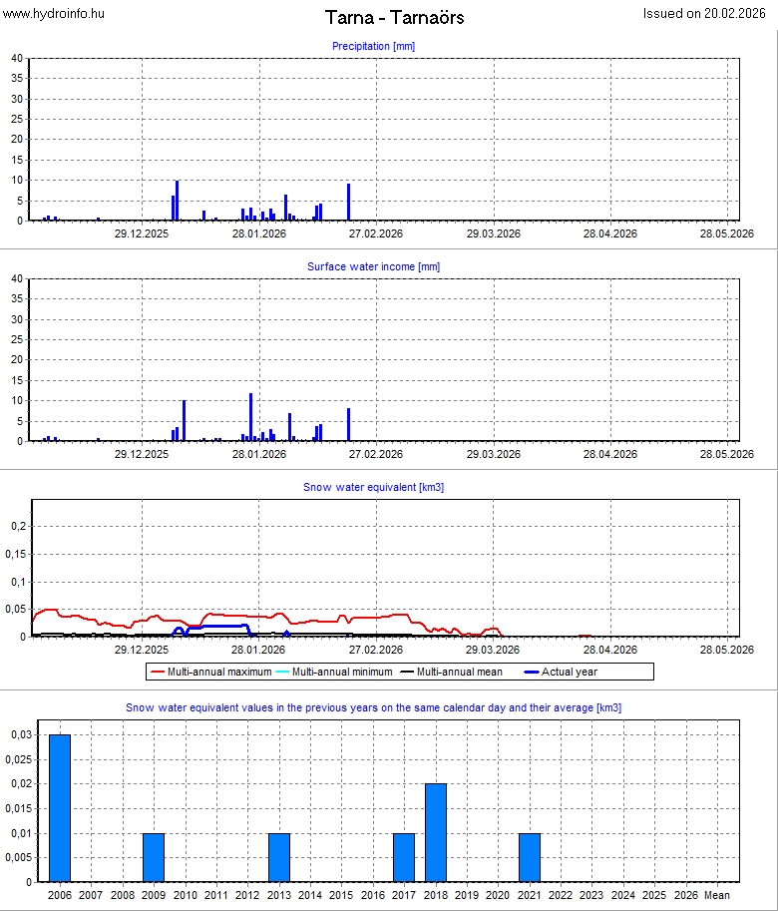The width and height of the screenshot is (778, 911).
Task: Click the Precipitation [mm] chart title
Action: click(373, 46)
